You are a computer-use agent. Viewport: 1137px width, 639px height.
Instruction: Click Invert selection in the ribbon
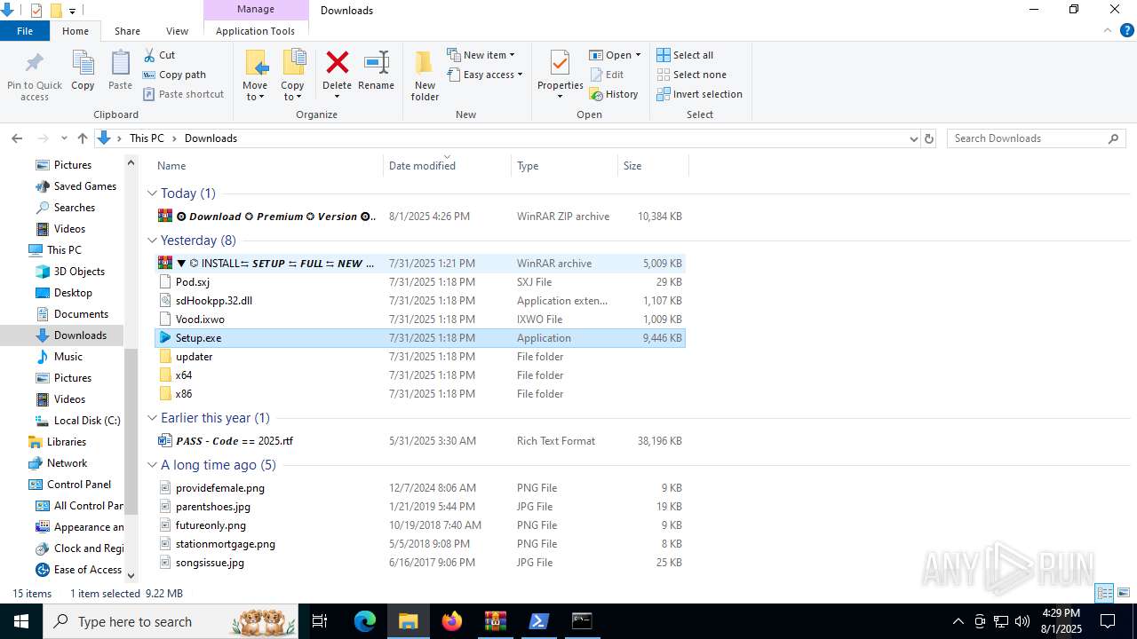point(699,94)
